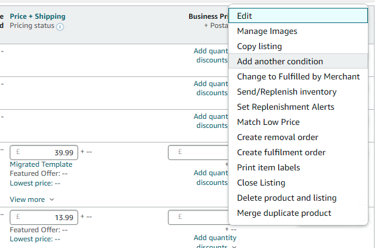Sort by Price + Shipping column header
The width and height of the screenshot is (380, 248).
coord(38,16)
